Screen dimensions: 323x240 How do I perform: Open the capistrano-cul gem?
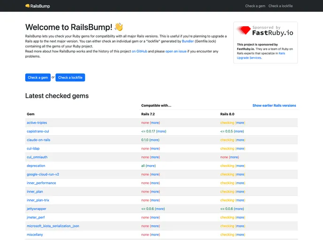(38, 131)
